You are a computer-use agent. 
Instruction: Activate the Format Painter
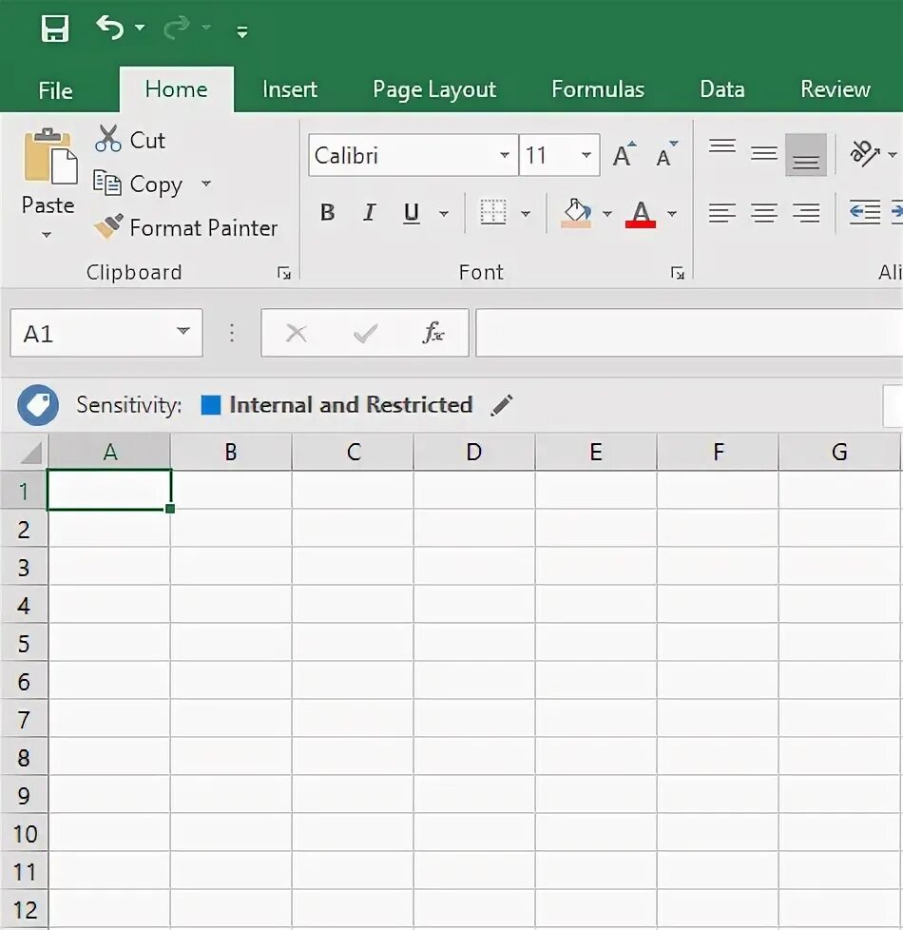tap(185, 227)
